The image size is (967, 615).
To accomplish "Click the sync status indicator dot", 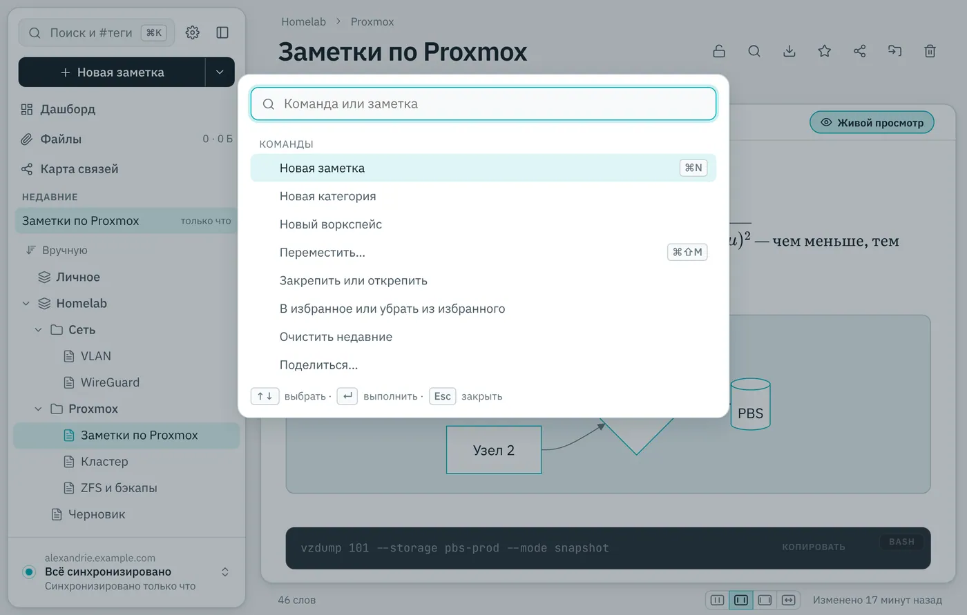I will (x=29, y=572).
